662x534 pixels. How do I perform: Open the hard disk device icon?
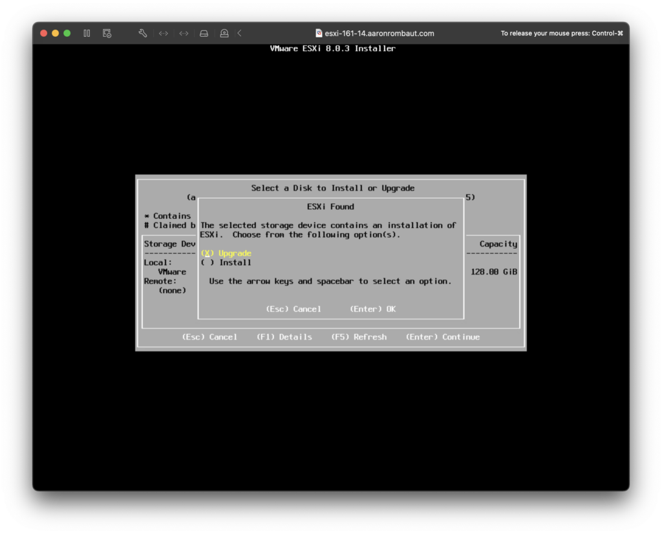204,33
